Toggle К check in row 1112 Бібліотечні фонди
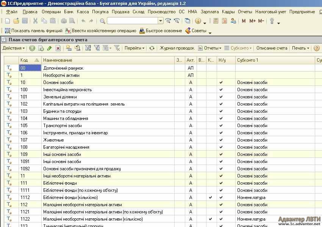Image resolution: width=322 pixels, height=227 pixels. pos(211,197)
